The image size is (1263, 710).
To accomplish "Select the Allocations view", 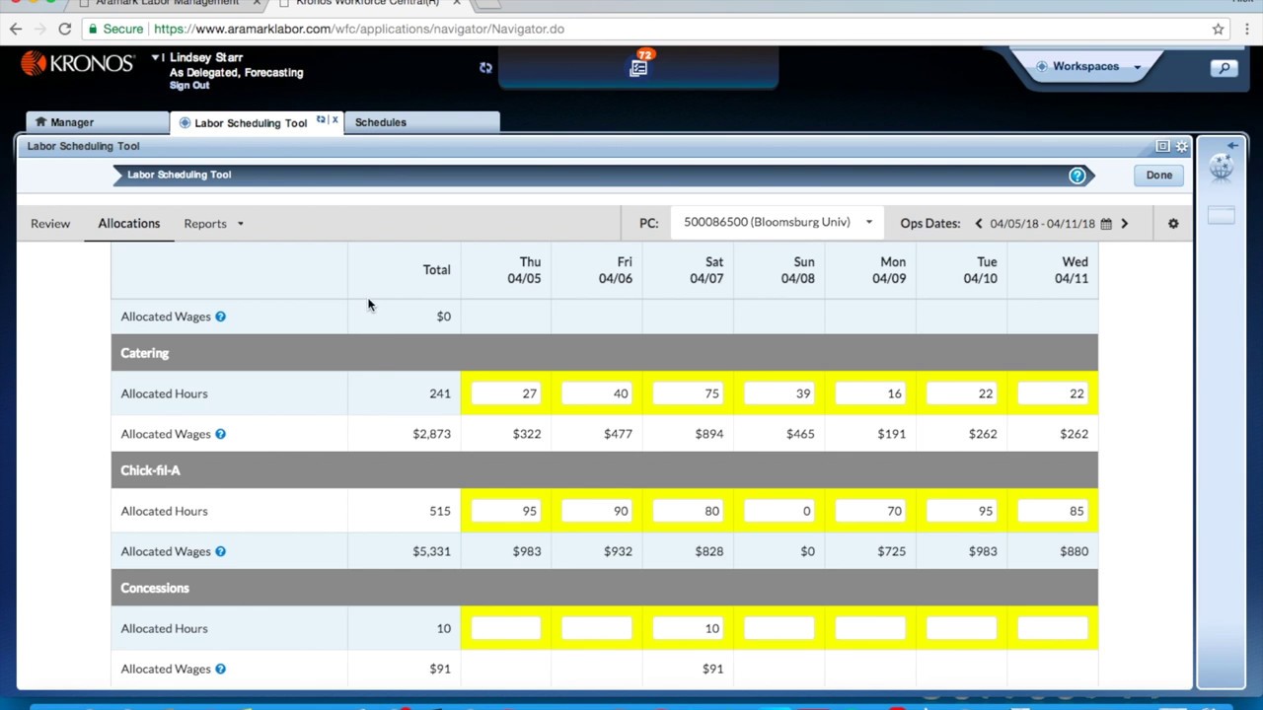I will (129, 224).
